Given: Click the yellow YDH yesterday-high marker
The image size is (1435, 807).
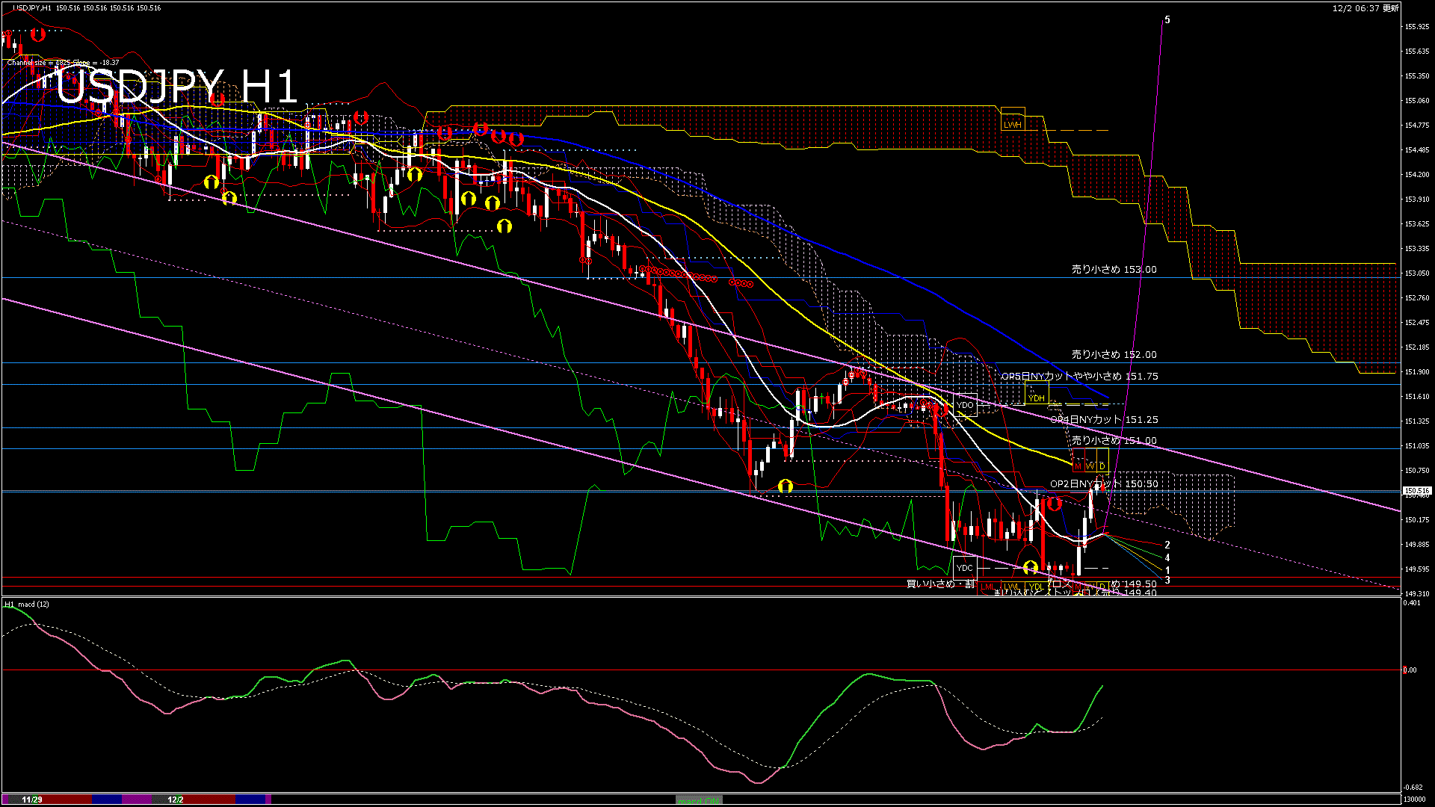Looking at the screenshot, I should coord(1037,398).
